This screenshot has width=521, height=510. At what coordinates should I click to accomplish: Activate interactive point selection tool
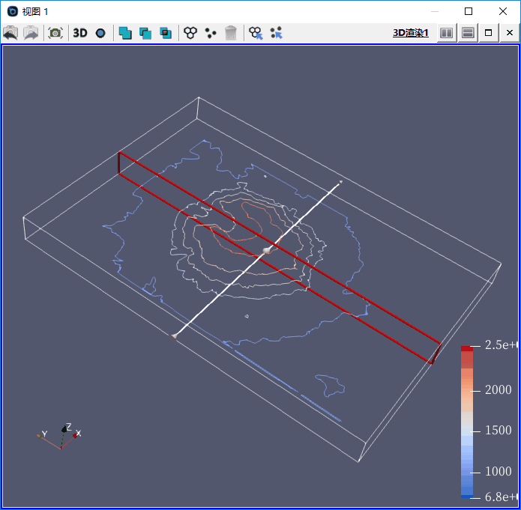tap(276, 33)
